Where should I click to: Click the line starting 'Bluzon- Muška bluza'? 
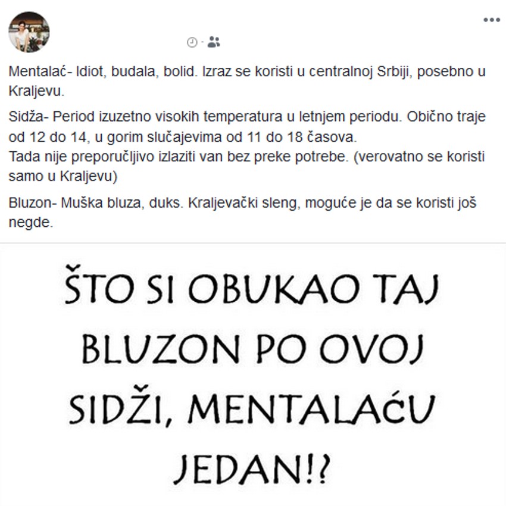[242, 203]
